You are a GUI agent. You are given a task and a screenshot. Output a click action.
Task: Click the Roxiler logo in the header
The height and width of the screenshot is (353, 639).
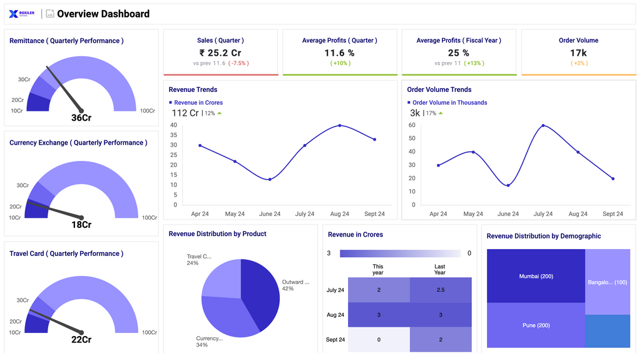click(x=22, y=13)
